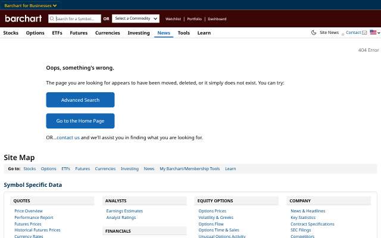Open Contract Specifications link
The width and height of the screenshot is (381, 238).
pyautogui.click(x=313, y=224)
